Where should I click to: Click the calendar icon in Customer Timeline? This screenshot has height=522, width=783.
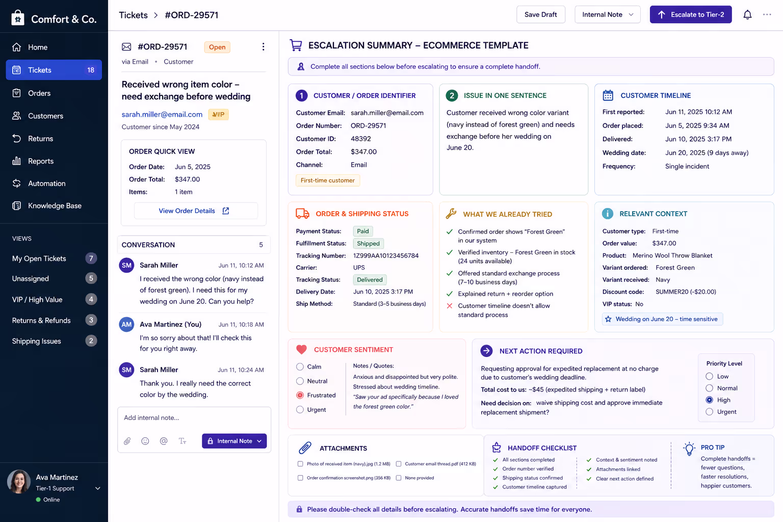[608, 95]
